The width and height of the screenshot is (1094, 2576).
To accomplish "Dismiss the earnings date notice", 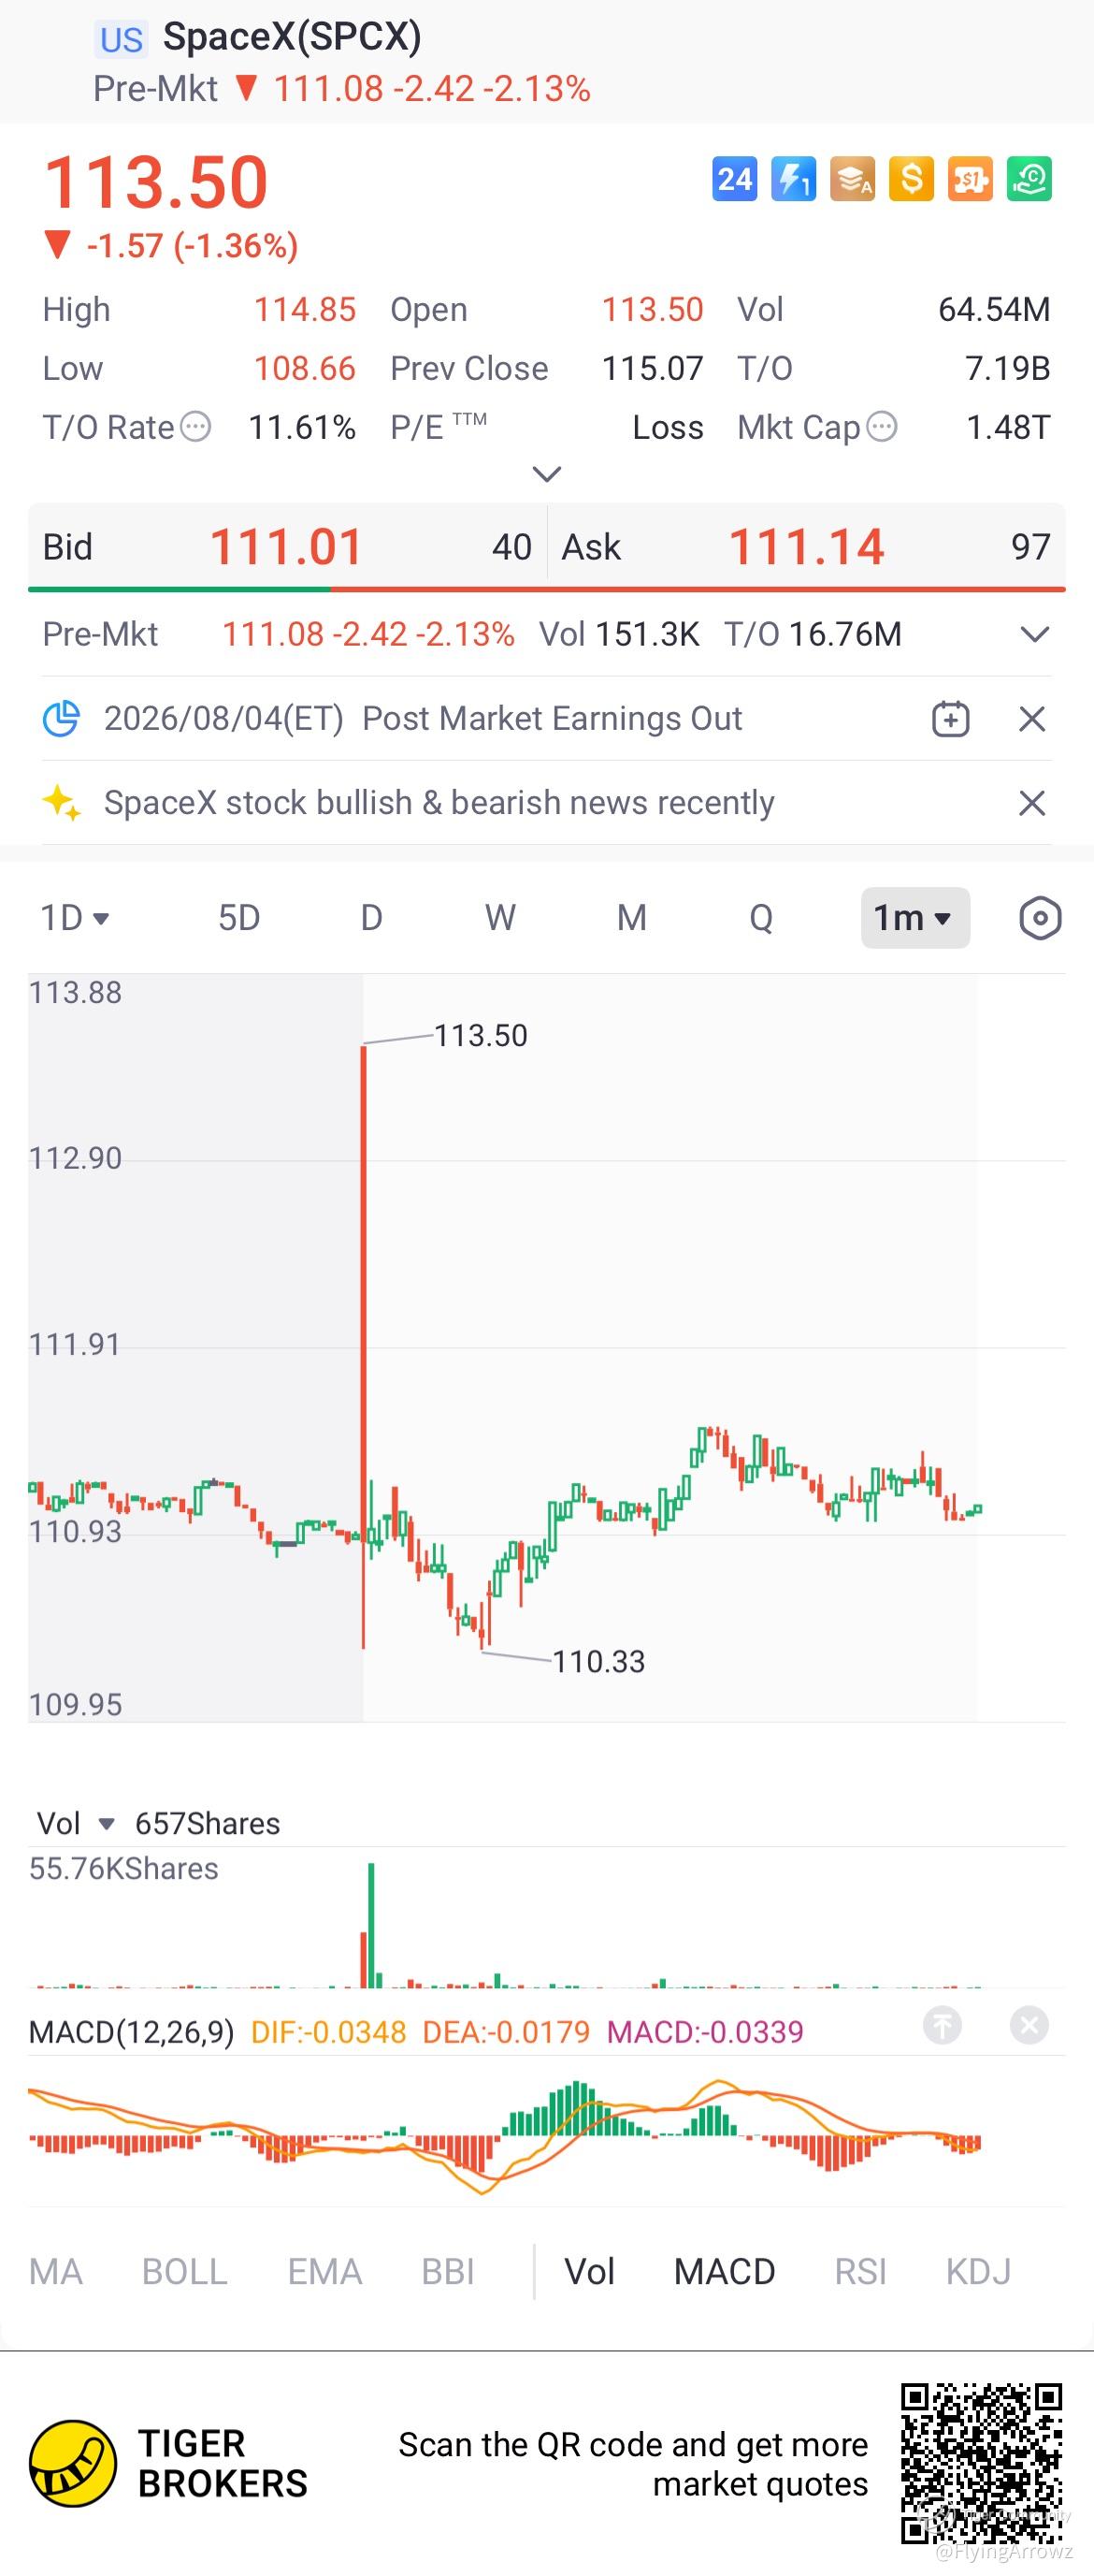I will click(1032, 718).
